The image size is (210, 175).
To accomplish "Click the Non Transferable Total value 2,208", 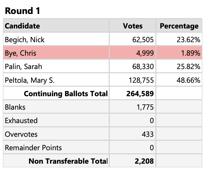I will coord(144,161).
